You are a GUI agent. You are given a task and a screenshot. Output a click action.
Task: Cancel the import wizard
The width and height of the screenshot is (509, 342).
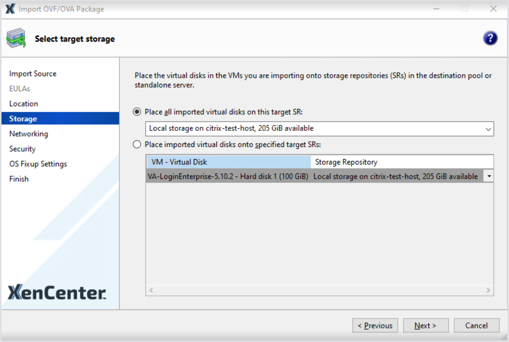pyautogui.click(x=476, y=325)
